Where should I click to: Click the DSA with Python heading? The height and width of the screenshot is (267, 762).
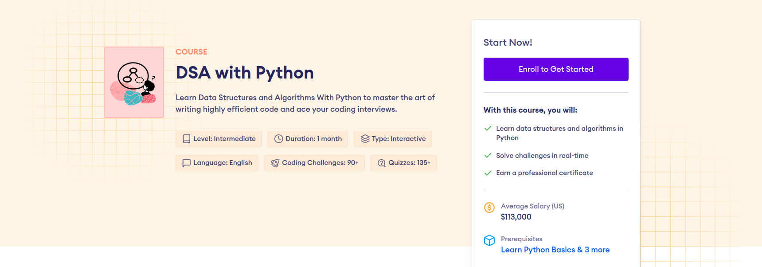pos(244,73)
